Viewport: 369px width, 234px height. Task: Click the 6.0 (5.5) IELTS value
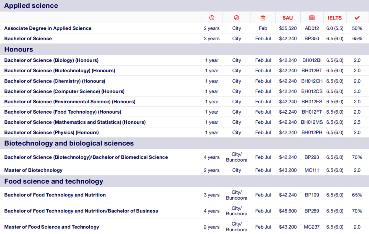click(334, 28)
